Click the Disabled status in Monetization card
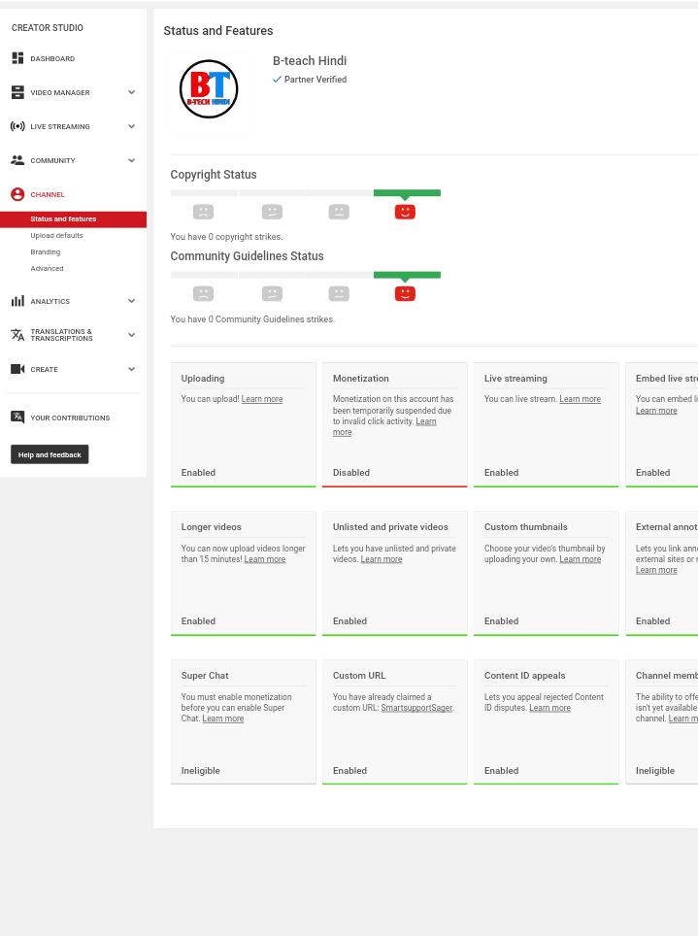 351,472
